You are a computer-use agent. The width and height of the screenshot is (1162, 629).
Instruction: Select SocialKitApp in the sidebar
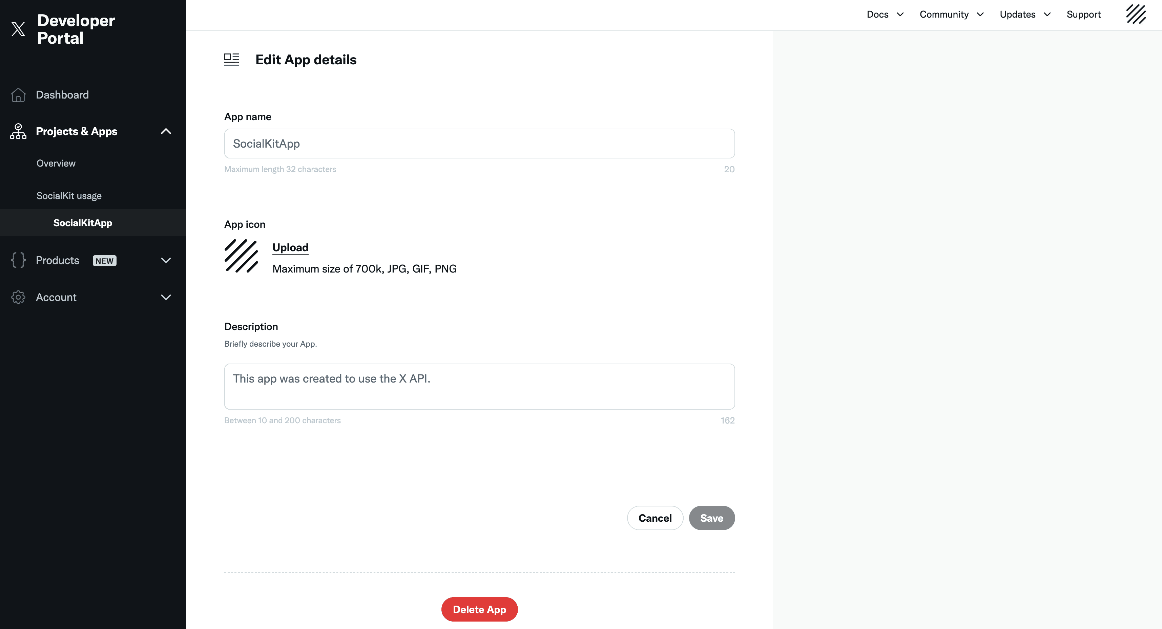(x=83, y=223)
